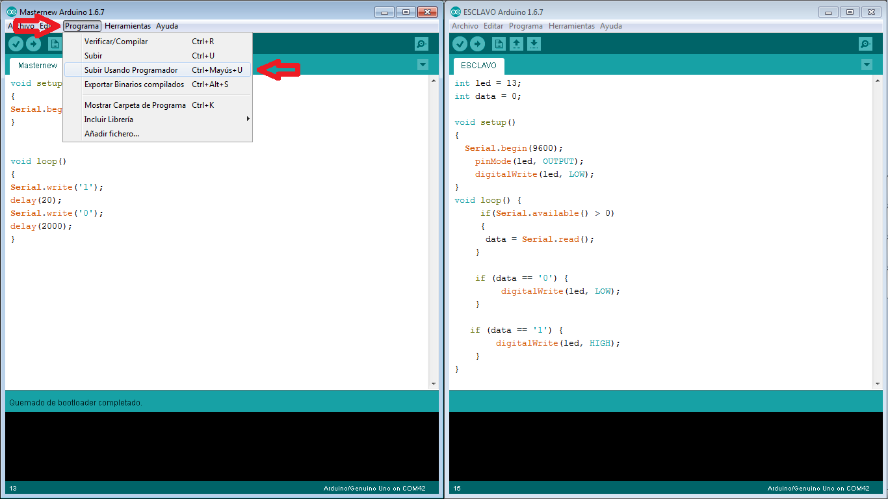Open Herramientas menu in Masternew window
The height and width of the screenshot is (499, 888).
pyautogui.click(x=127, y=26)
